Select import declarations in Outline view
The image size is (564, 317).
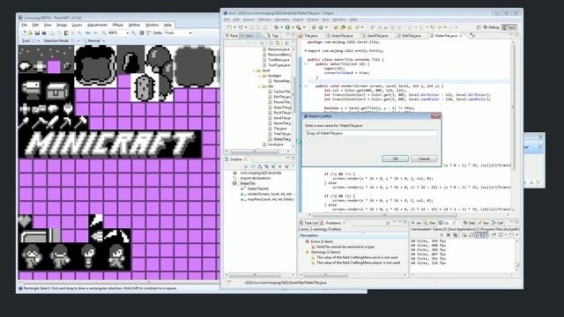[252, 178]
